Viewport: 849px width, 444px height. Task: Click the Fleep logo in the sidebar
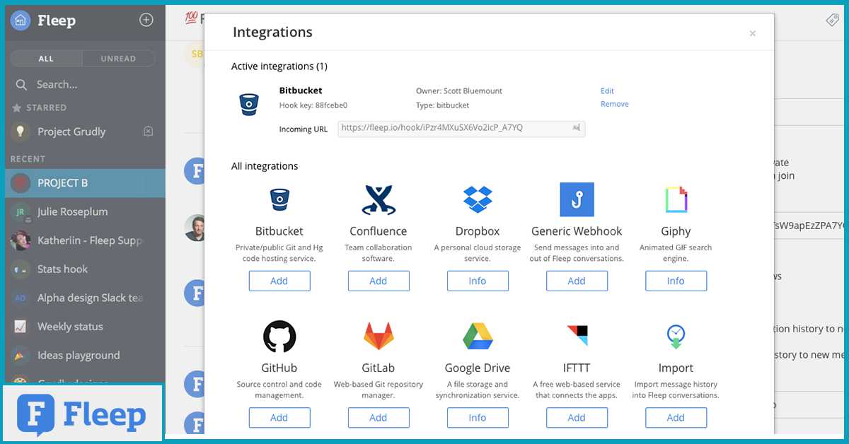[22, 21]
